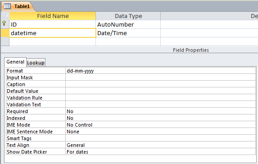Click the Input Mask property label

pos(36,77)
